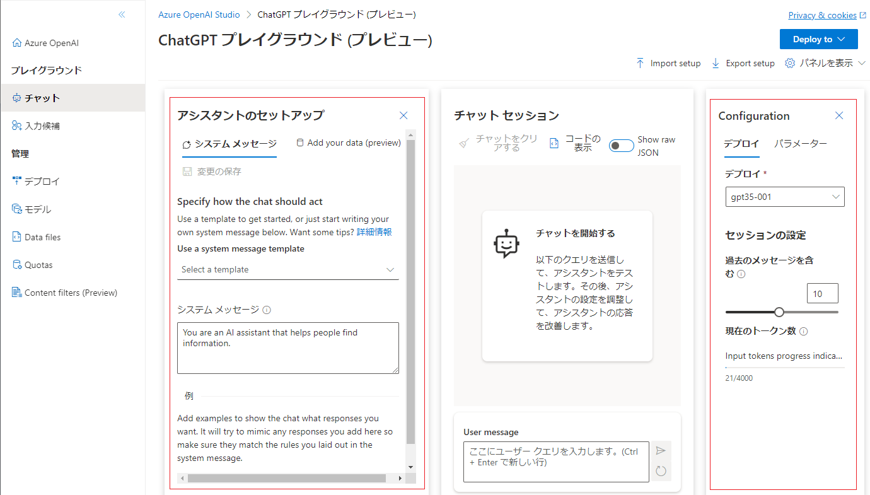The width and height of the screenshot is (870, 495).
Task: Close the Configuration panel
Action: [x=839, y=115]
